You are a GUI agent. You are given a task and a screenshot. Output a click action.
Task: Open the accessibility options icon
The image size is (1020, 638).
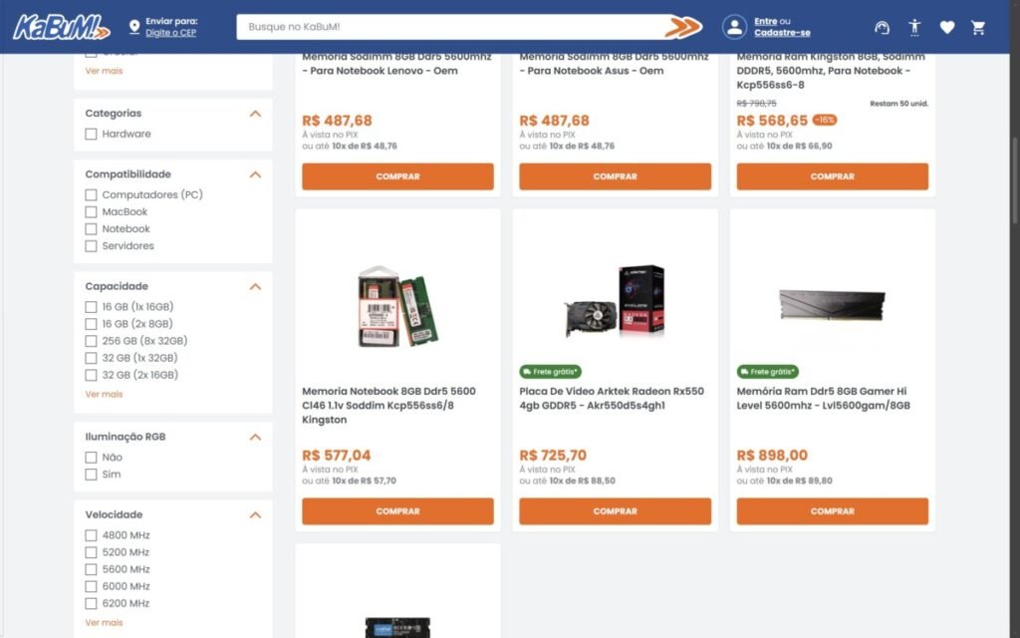(x=914, y=28)
